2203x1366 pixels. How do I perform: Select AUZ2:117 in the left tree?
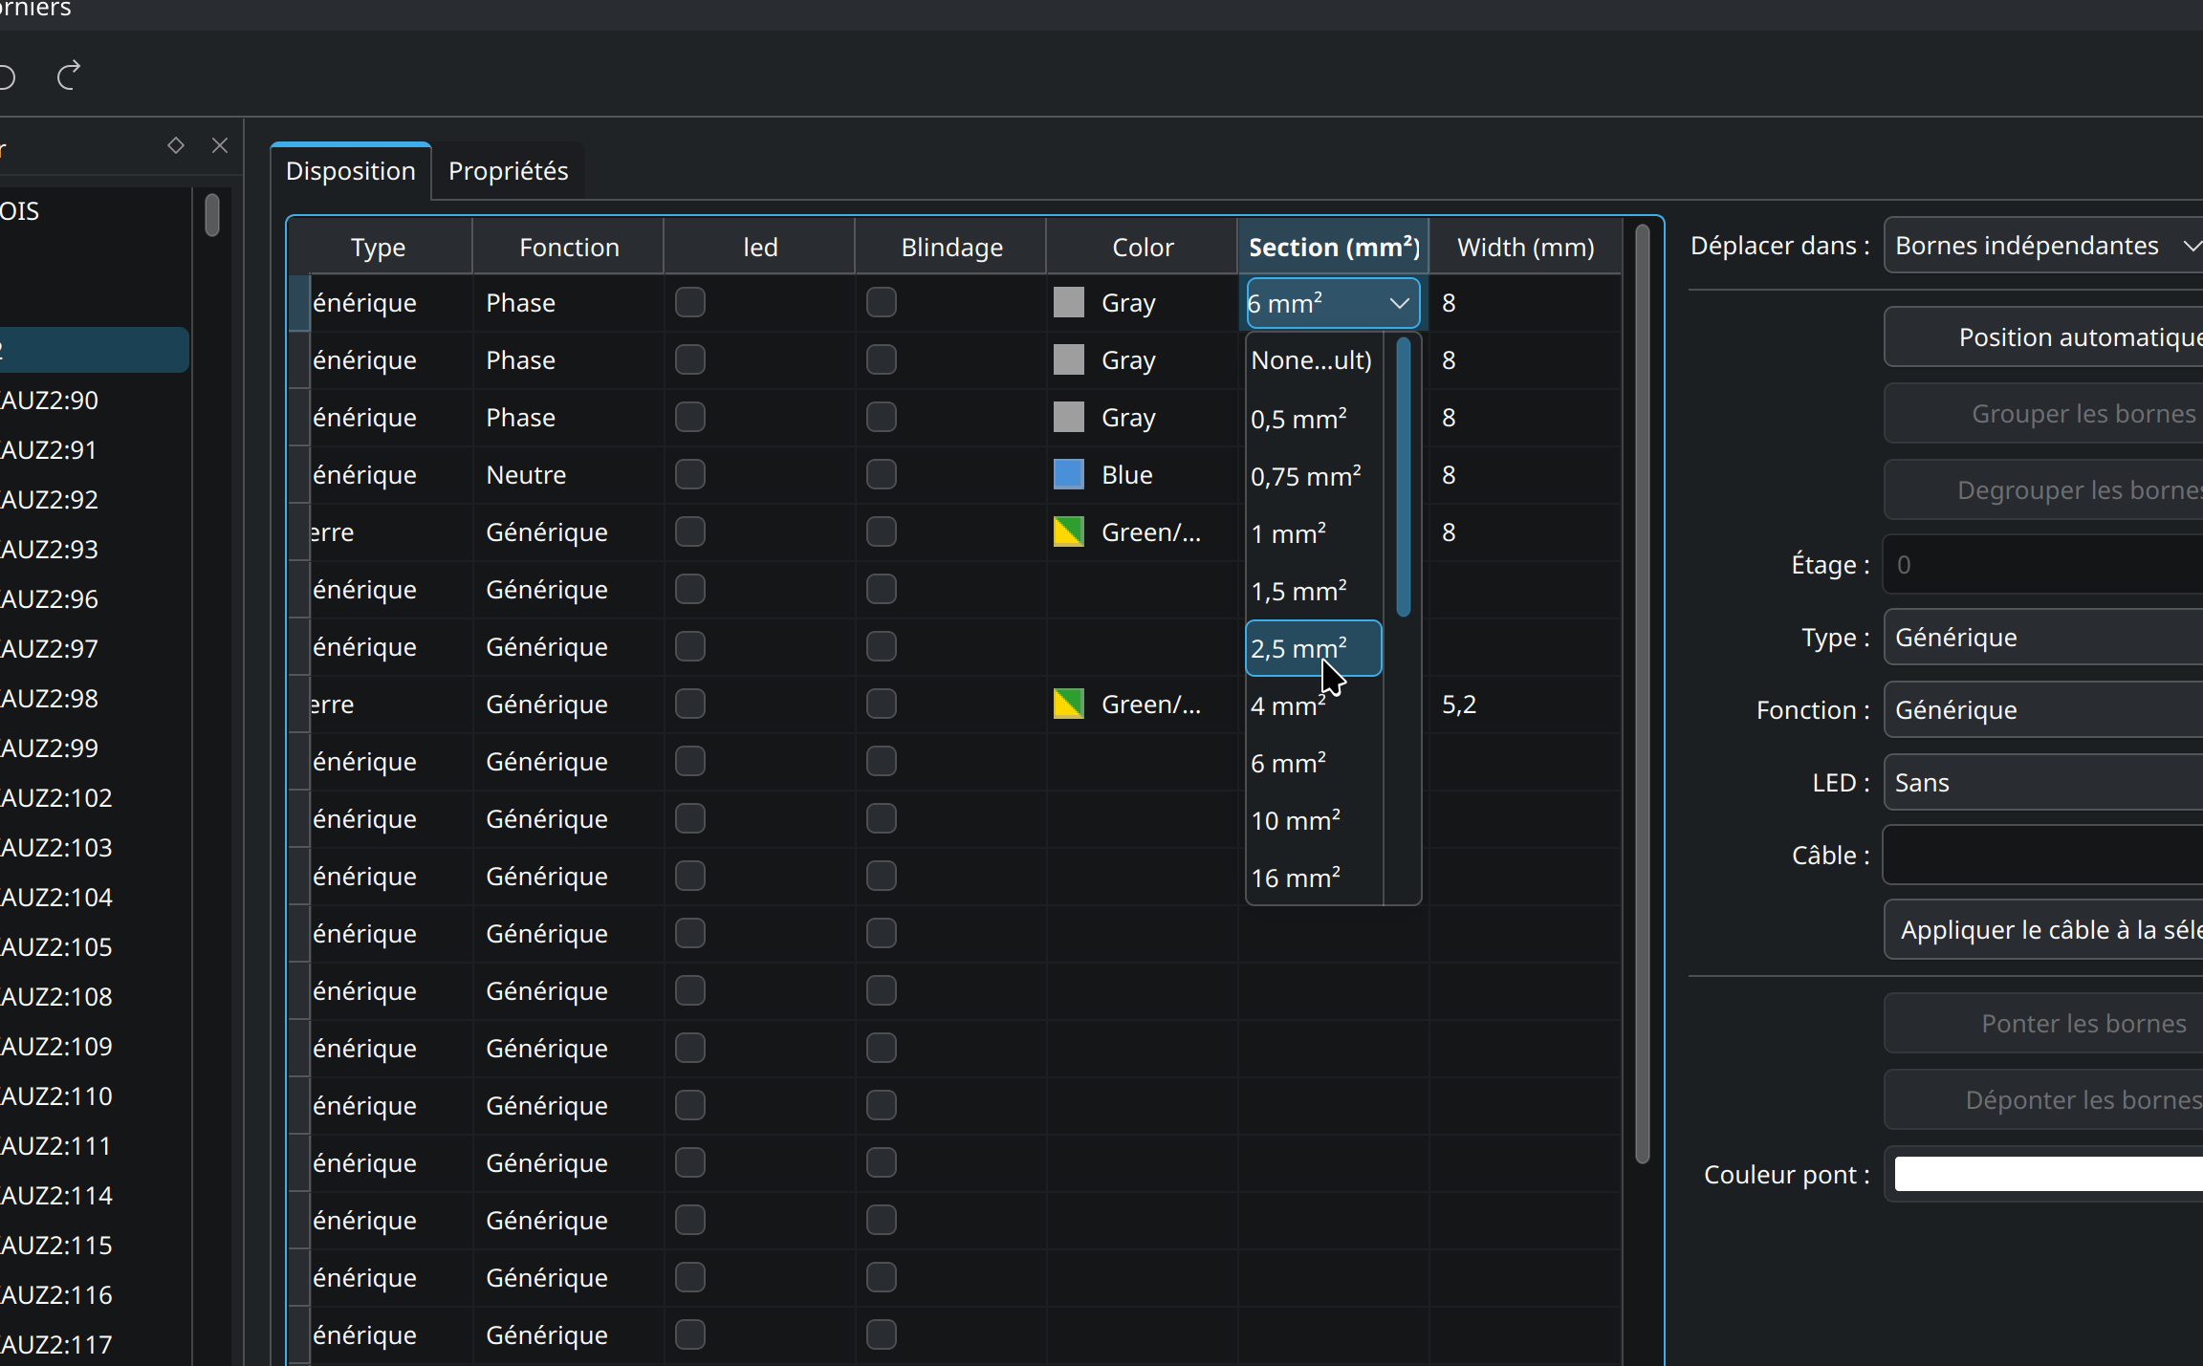56,1345
